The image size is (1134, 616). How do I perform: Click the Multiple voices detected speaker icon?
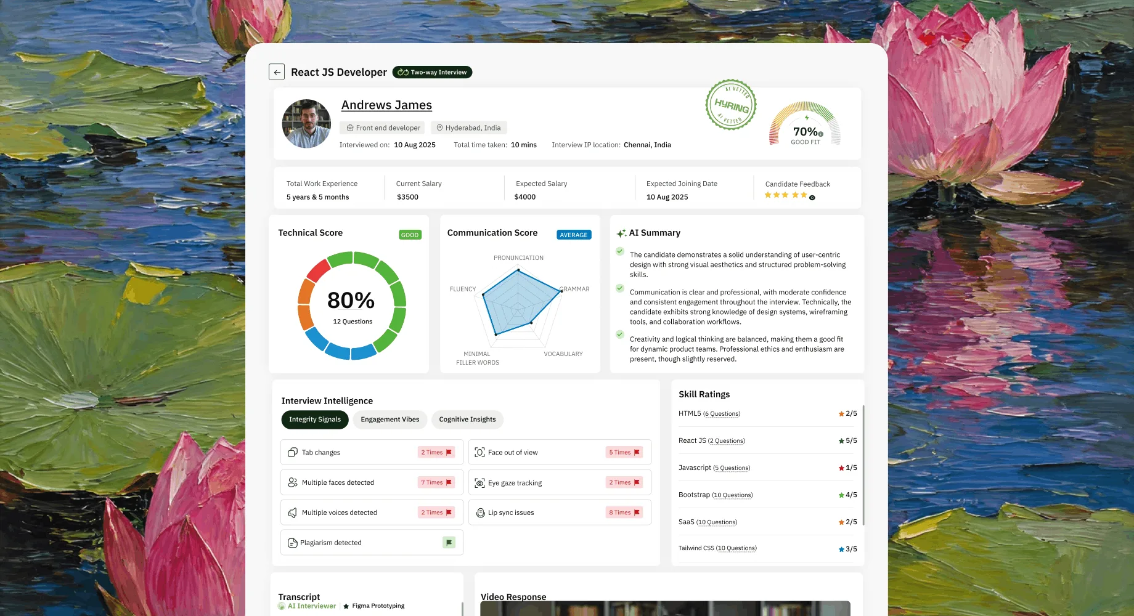coord(293,513)
